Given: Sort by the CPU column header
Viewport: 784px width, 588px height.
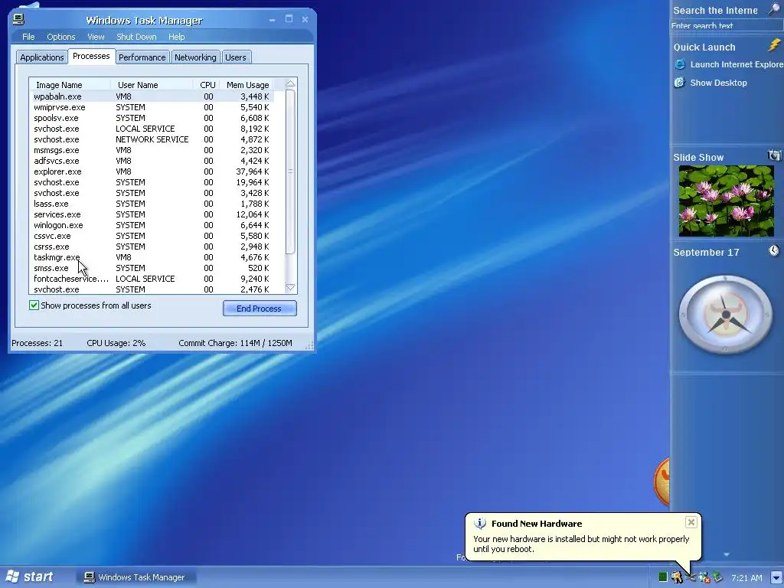Looking at the screenshot, I should point(207,84).
